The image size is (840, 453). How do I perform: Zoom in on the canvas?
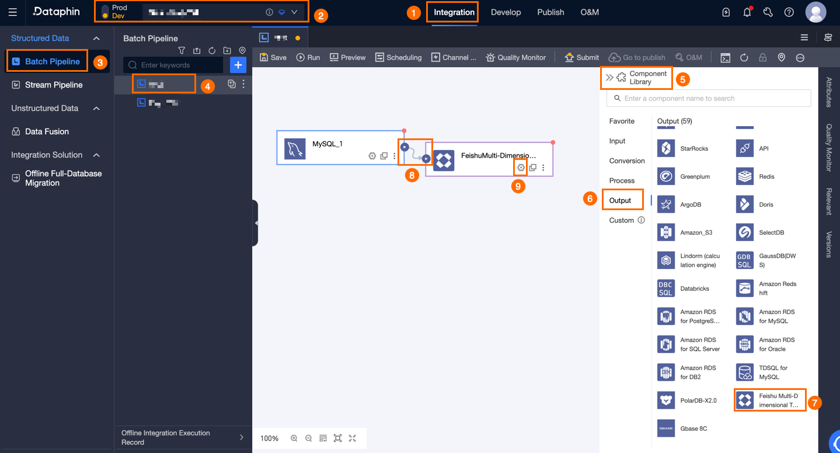(294, 438)
